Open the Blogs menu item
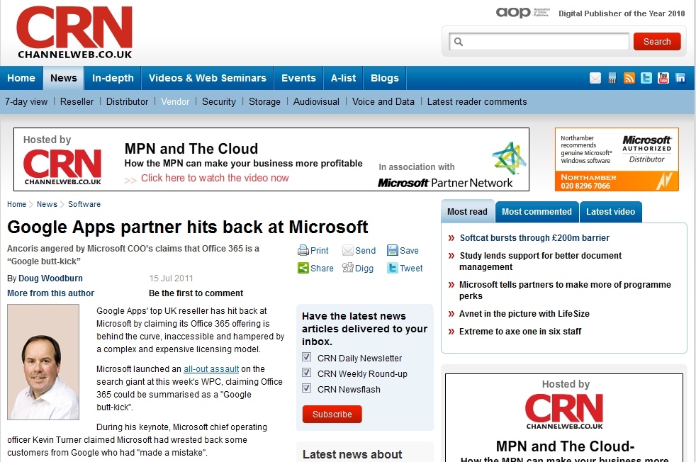This screenshot has width=696, height=462. point(384,78)
